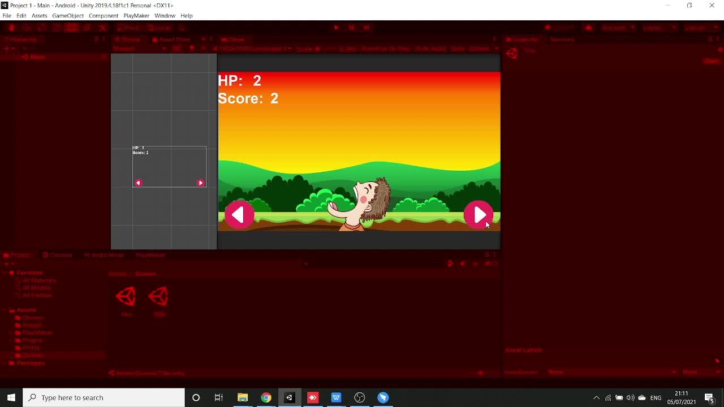Open the AssetBundle None dropdown

pos(612,372)
